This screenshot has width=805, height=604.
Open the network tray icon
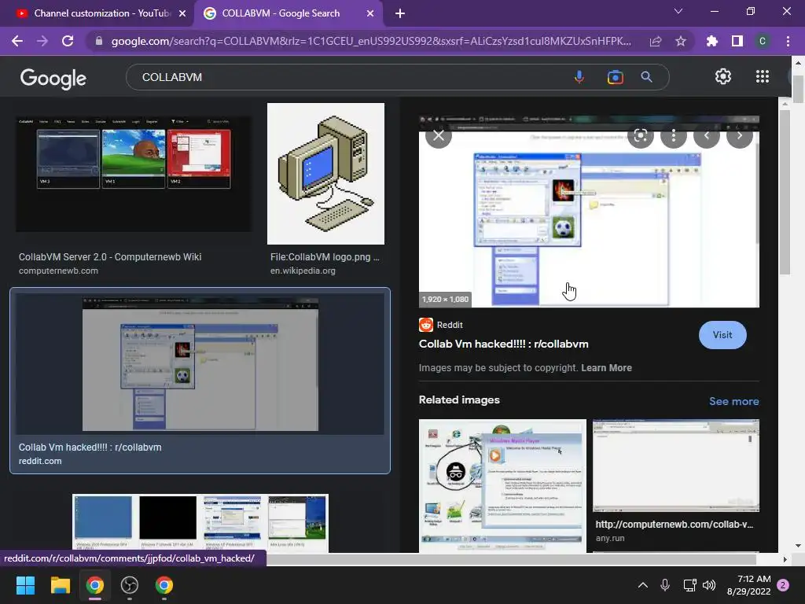point(689,585)
